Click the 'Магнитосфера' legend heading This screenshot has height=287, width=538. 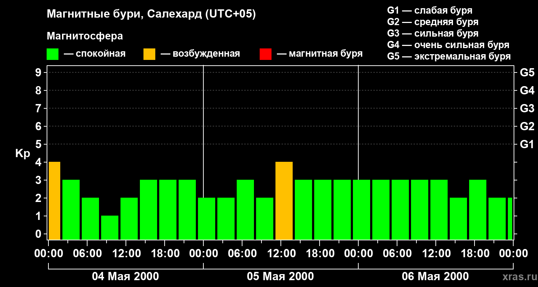coord(85,36)
